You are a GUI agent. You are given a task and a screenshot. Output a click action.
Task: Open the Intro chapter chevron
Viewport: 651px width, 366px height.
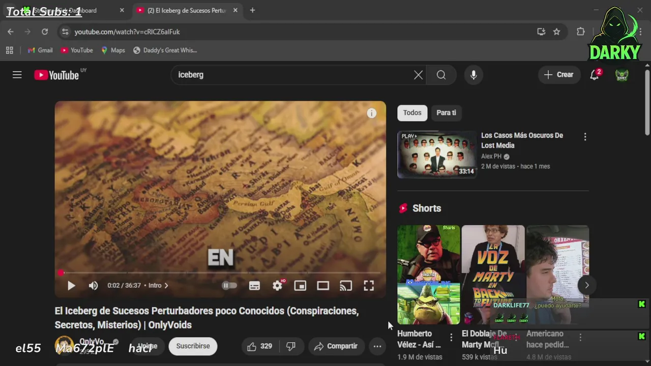pos(166,286)
